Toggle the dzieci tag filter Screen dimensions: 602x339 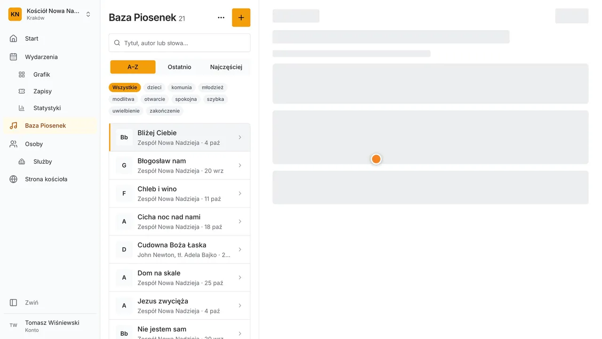tap(154, 88)
